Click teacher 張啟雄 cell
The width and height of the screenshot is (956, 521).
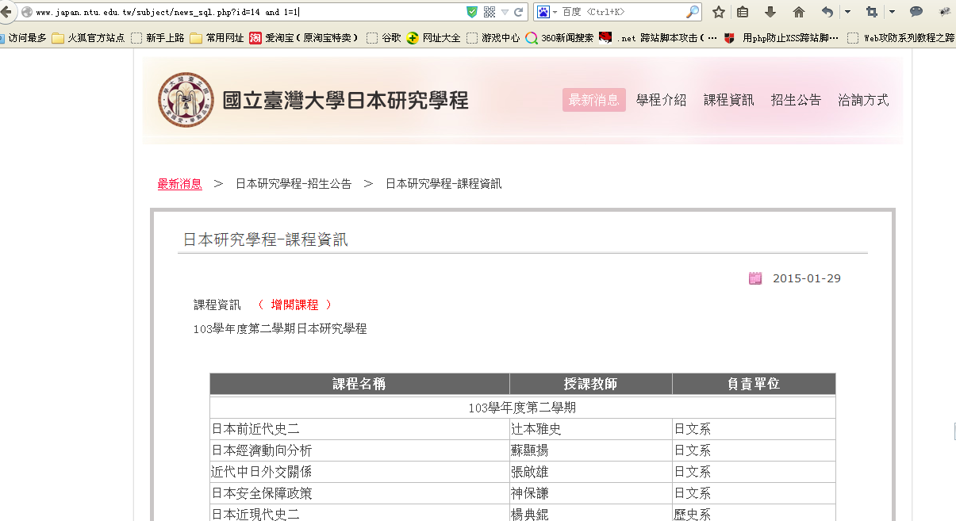(591, 472)
